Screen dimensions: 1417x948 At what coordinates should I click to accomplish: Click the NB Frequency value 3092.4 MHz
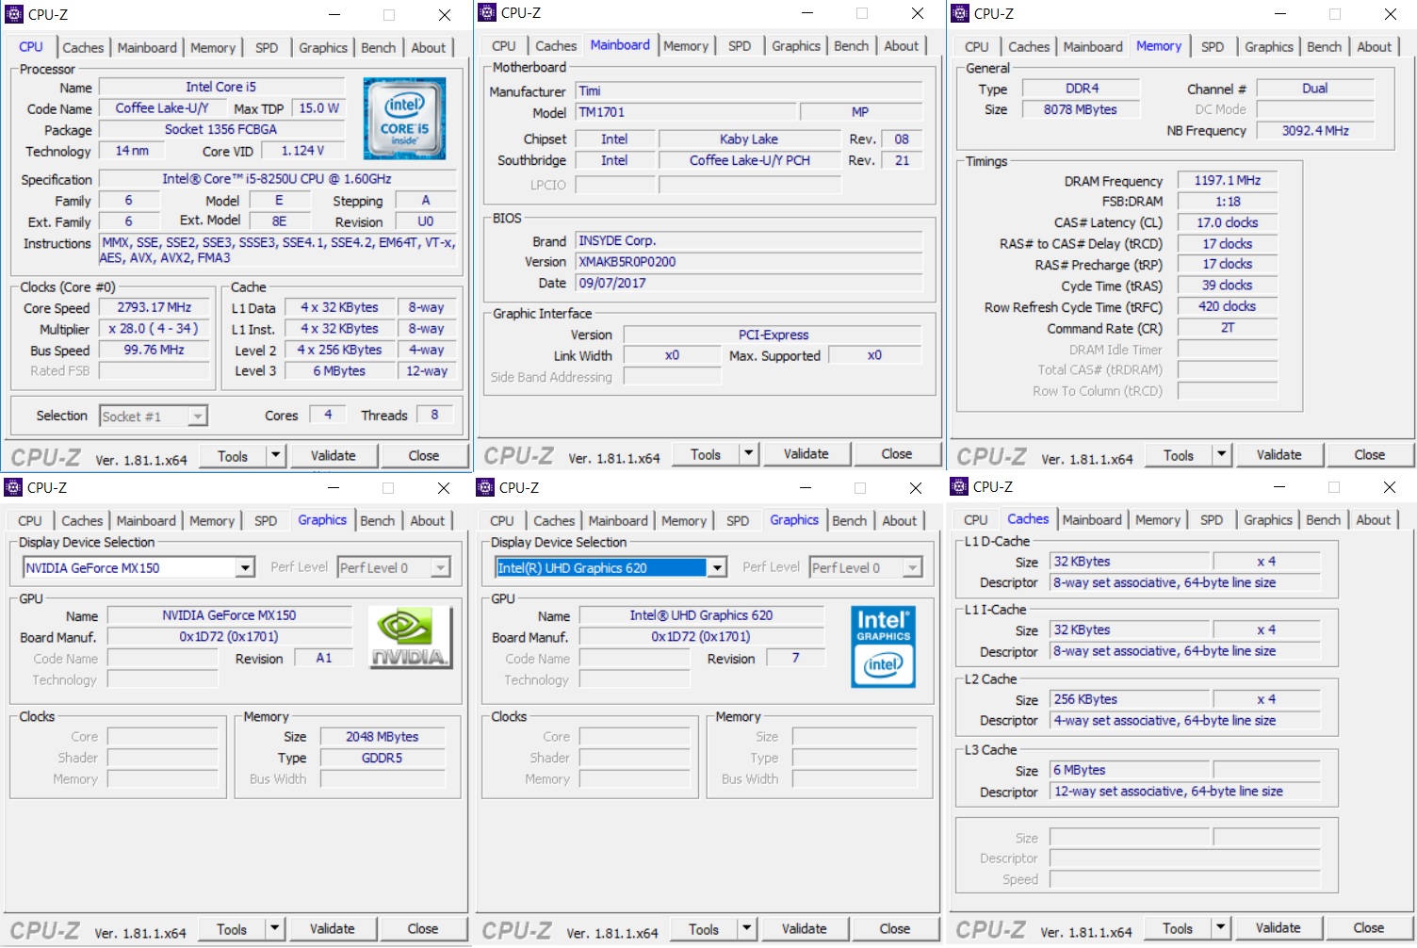click(1315, 131)
